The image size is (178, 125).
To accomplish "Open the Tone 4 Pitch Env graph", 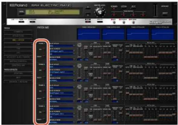I will 162,34.
